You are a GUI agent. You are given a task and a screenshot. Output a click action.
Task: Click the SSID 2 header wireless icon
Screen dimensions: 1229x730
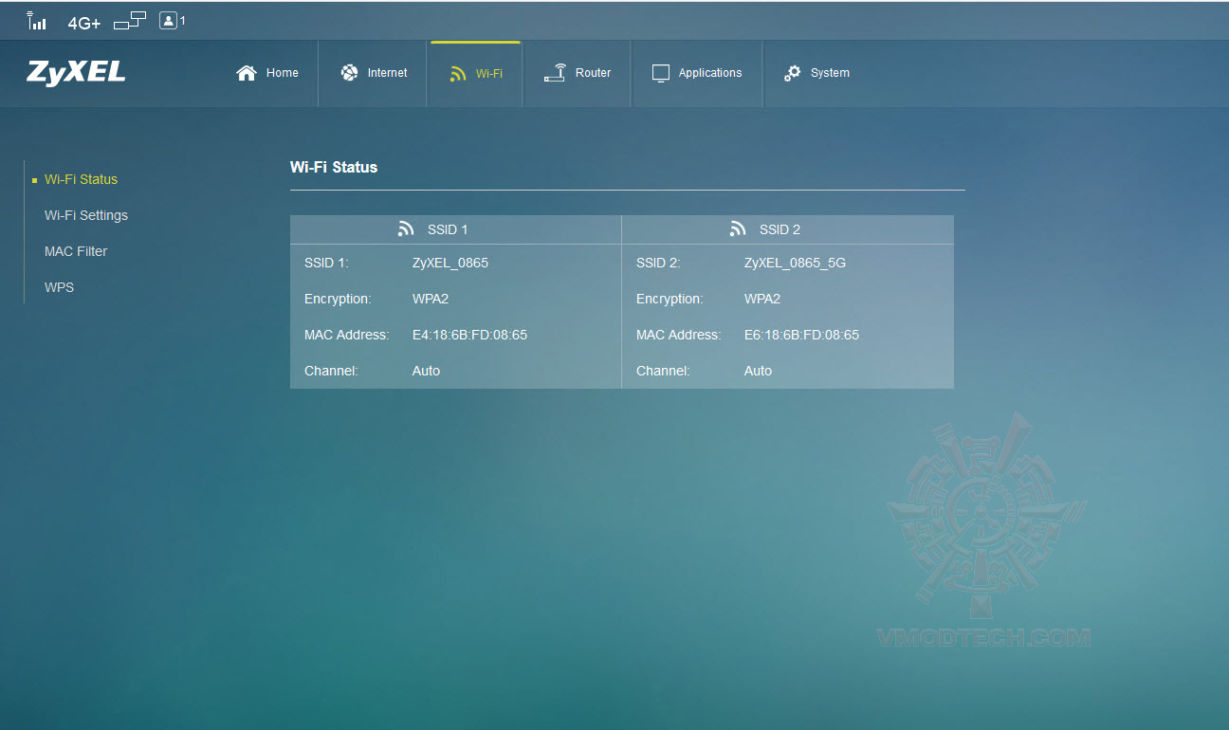[738, 229]
